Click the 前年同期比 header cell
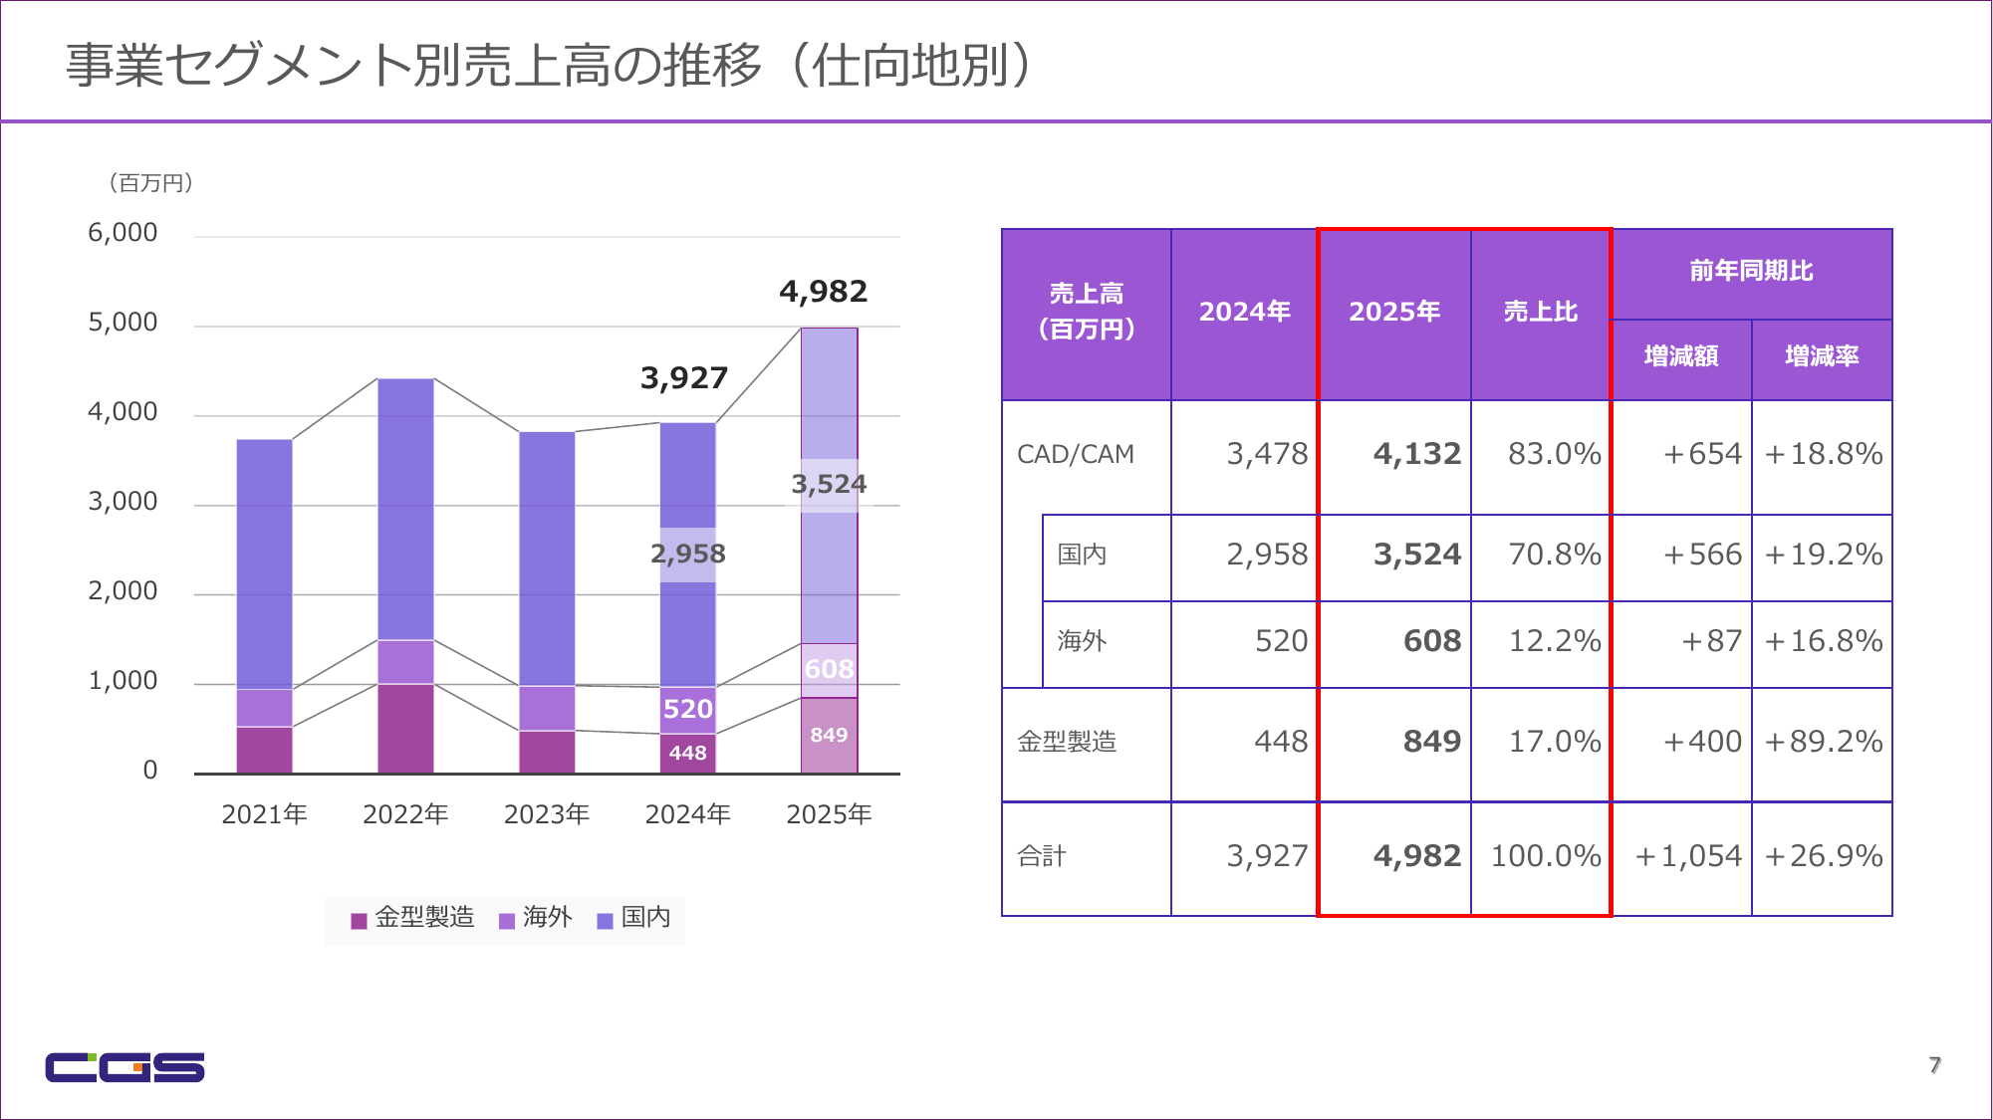The height and width of the screenshot is (1120, 1993). (x=1750, y=272)
